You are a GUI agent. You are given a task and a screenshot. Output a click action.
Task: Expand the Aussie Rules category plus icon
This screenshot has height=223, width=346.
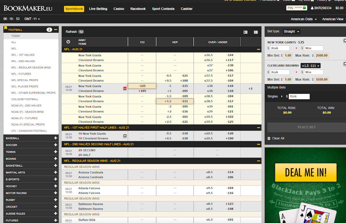(x=56, y=213)
